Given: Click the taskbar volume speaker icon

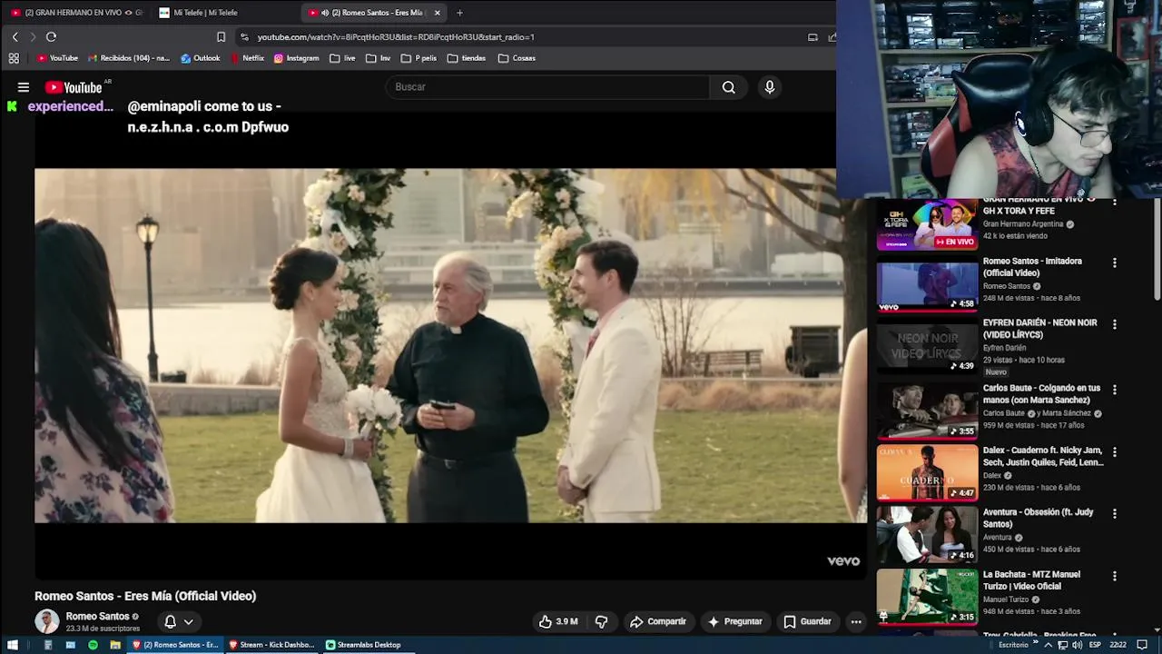Looking at the screenshot, I should [x=1077, y=645].
